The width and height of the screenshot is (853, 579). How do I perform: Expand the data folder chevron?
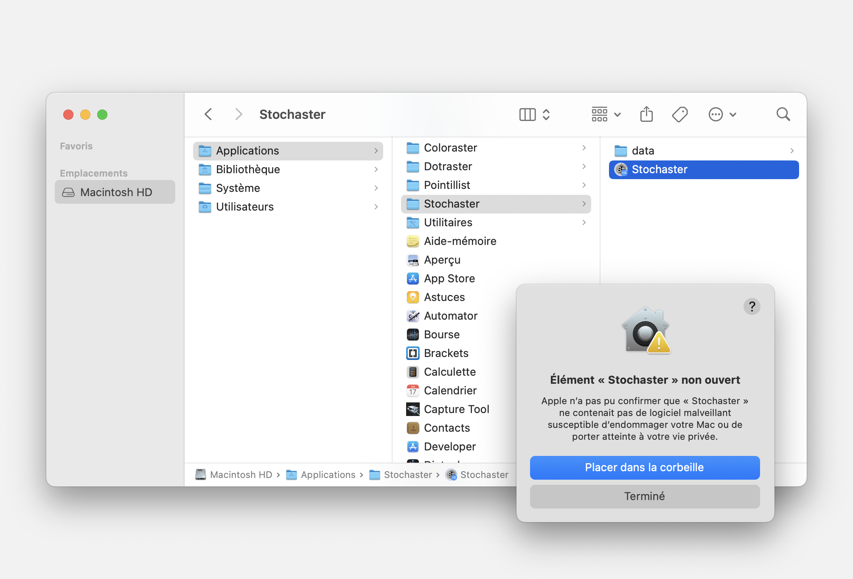(x=792, y=151)
